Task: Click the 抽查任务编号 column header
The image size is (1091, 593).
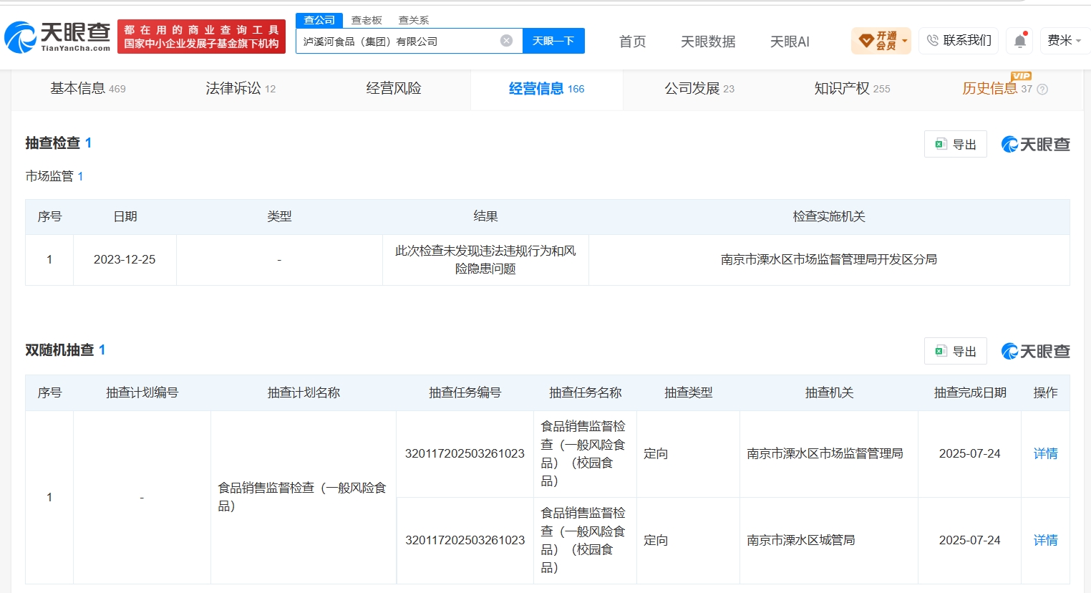Action: [x=465, y=393]
